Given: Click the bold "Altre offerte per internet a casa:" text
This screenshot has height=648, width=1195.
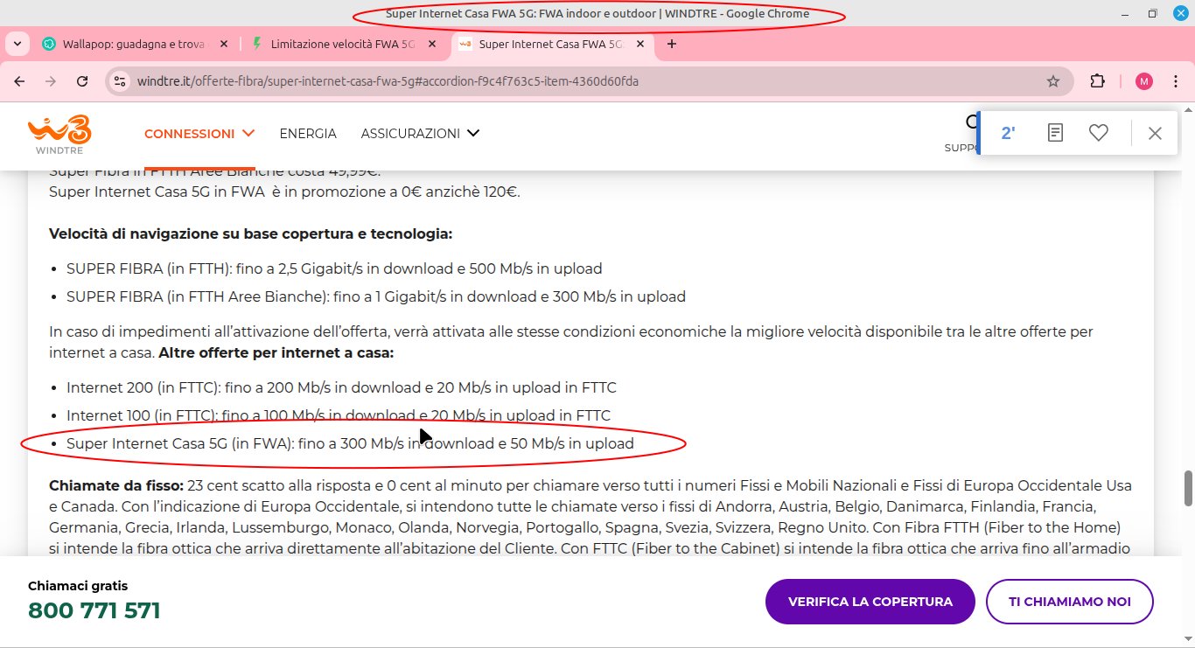Looking at the screenshot, I should tap(276, 352).
